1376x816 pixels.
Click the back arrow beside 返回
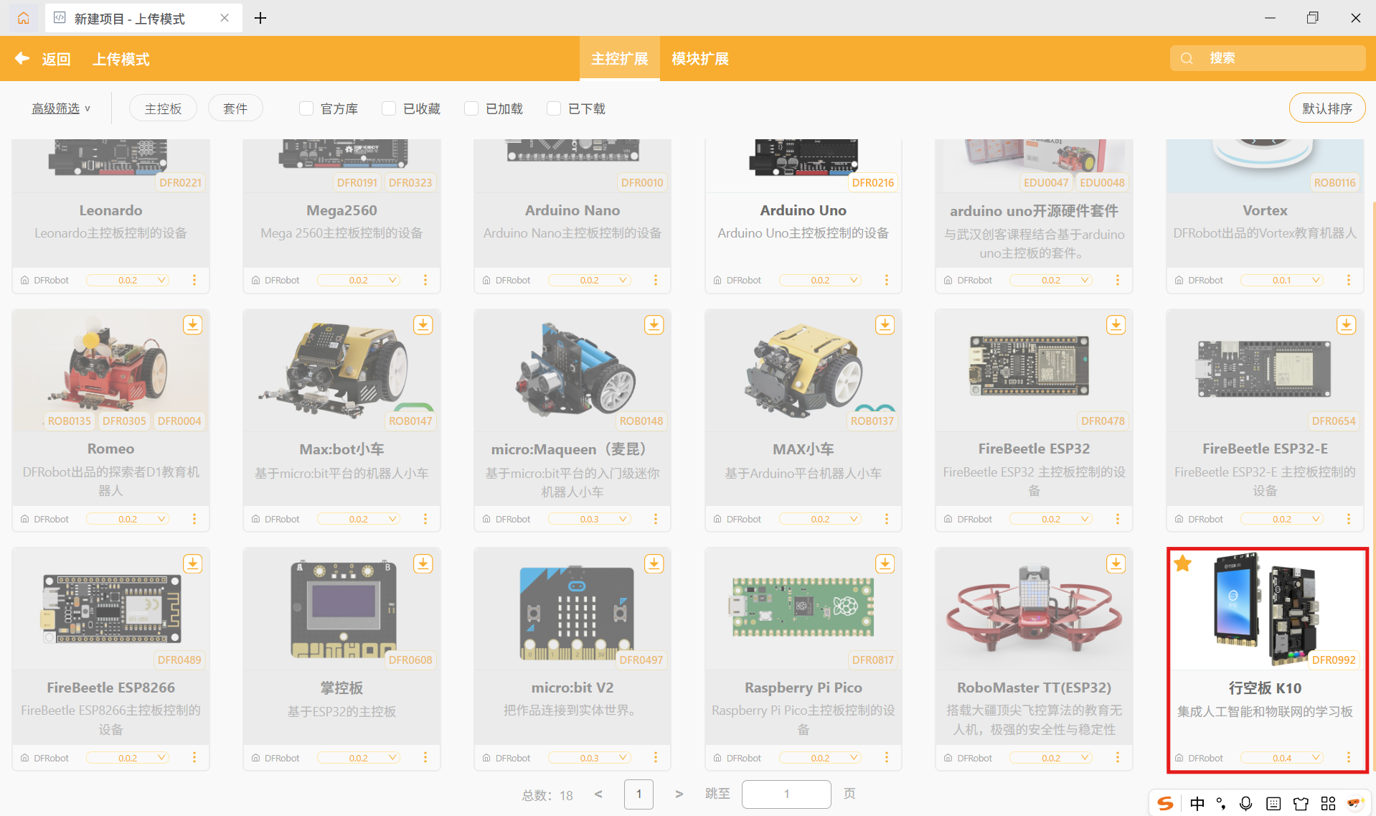[x=22, y=59]
